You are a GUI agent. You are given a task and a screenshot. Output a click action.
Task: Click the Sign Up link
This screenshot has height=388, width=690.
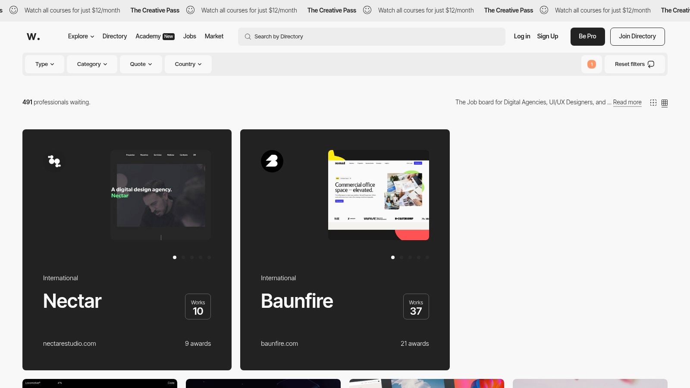[547, 36]
